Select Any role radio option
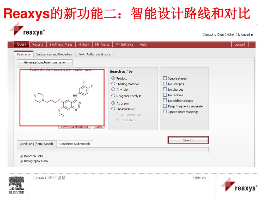This screenshot has height=200, width=267. 113,90
